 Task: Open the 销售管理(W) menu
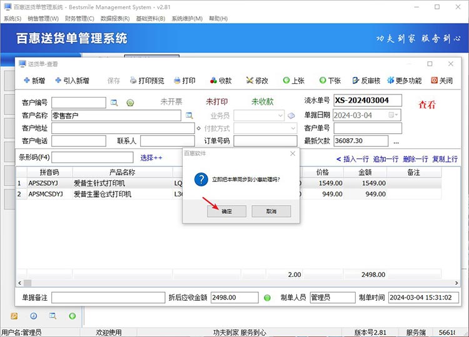click(43, 19)
